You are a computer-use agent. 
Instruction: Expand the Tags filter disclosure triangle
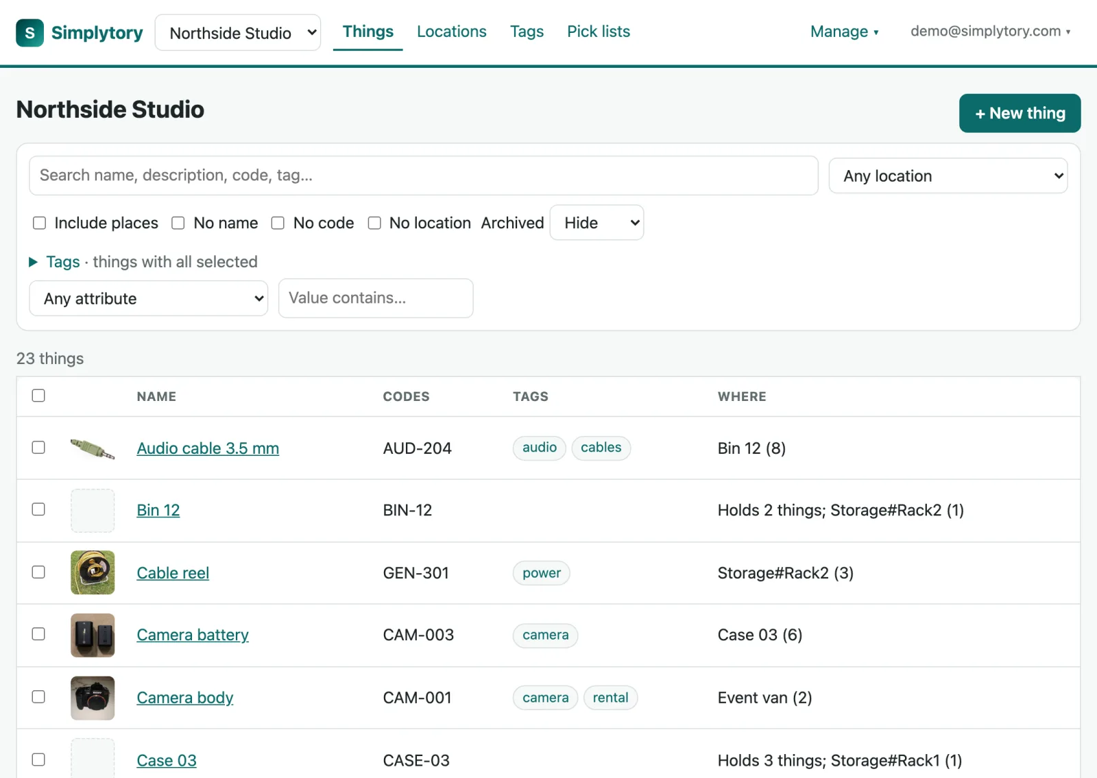(33, 262)
